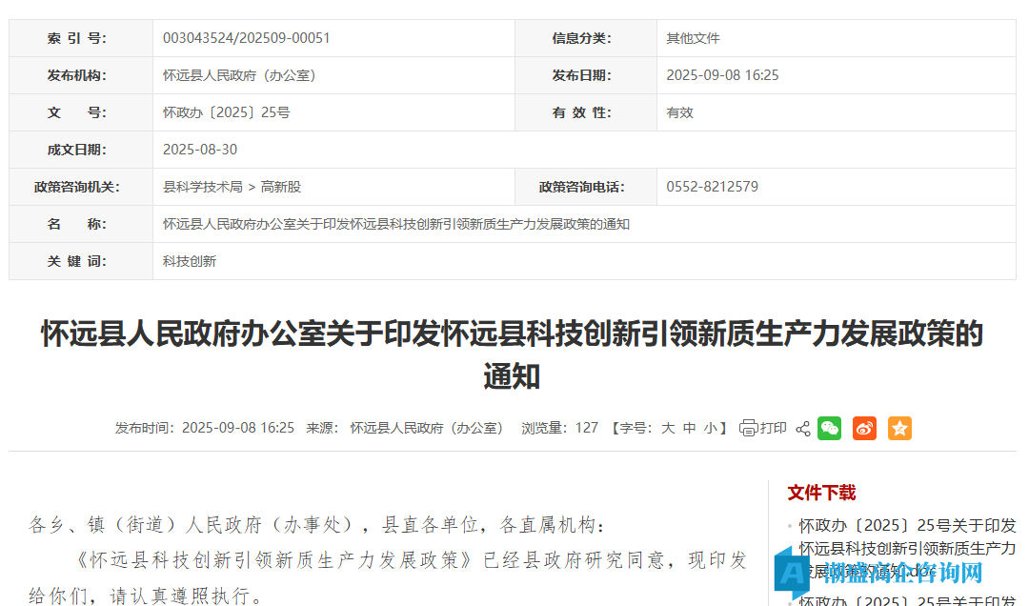Viewport: 1029px width, 606px height.
Task: Select 中 for medium font size
Action: tap(689, 428)
